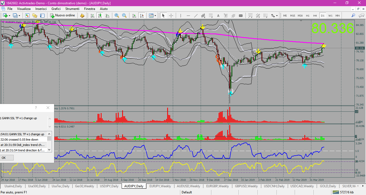Toggle Chart Shift from right border
The height and width of the screenshot is (195, 366).
(141, 16)
